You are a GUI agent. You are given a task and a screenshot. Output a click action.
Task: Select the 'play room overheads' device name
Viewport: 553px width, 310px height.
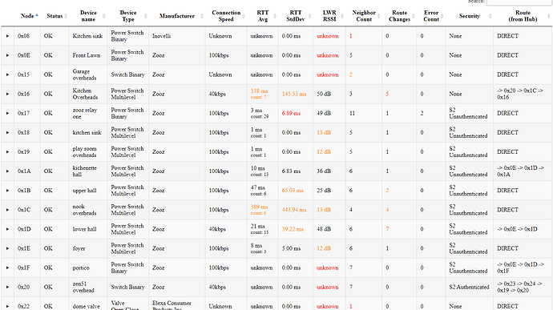pos(85,152)
